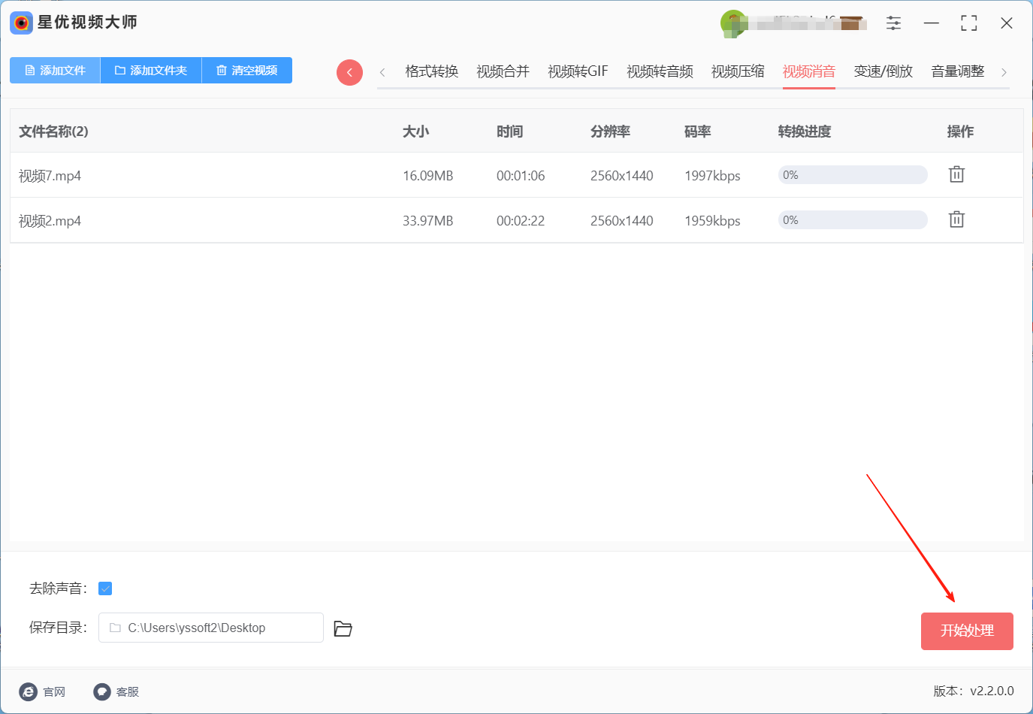
Task: Select file name 视频7.mp4
Action: [50, 176]
